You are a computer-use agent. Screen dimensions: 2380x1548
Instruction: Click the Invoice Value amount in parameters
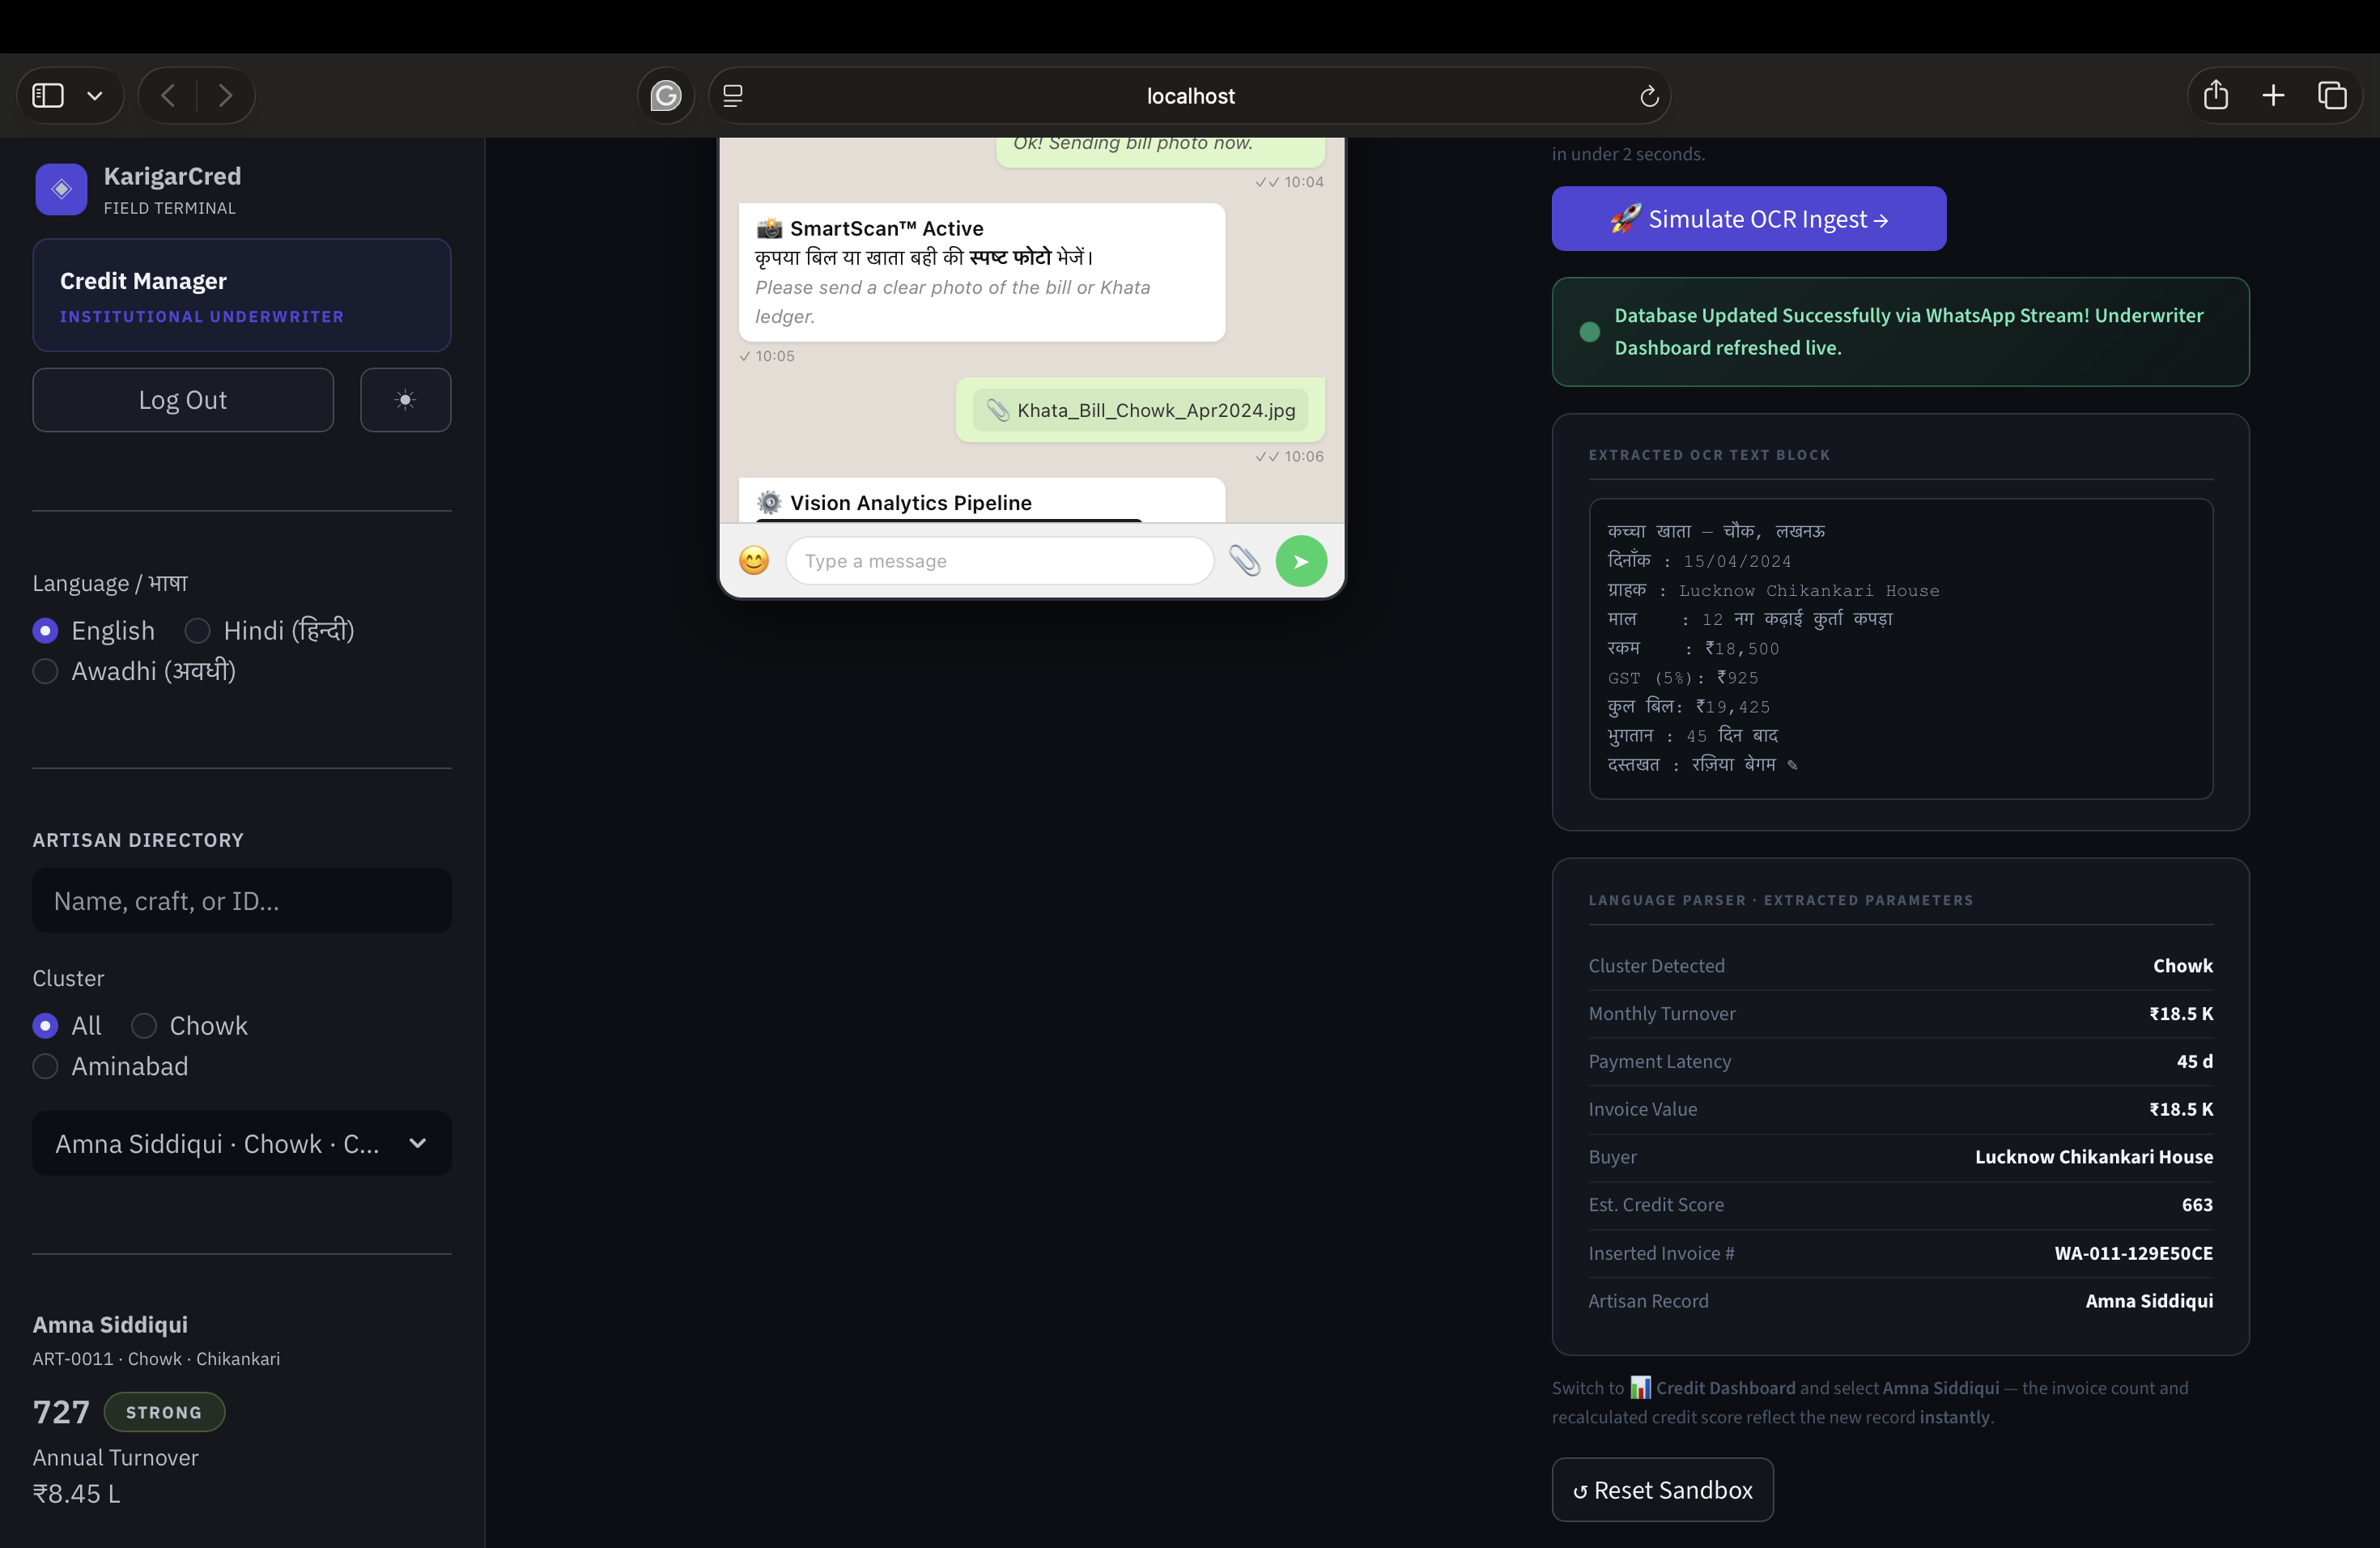2180,1109
